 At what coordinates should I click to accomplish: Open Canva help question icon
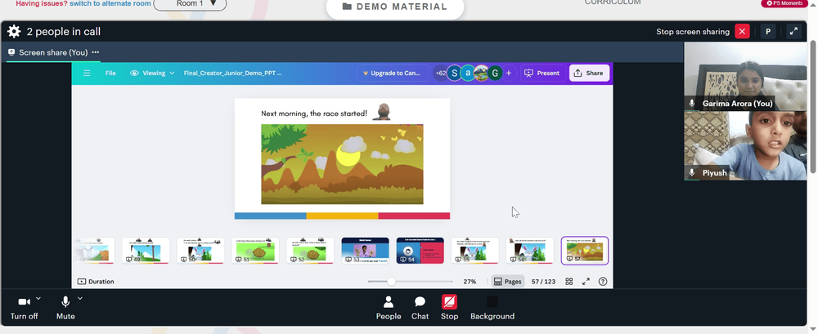[603, 282]
